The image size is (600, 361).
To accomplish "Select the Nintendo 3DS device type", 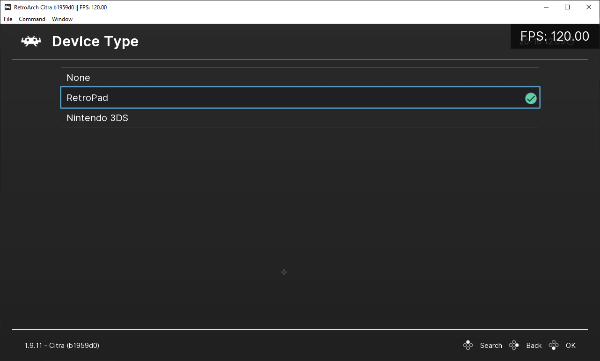I will 300,118.
